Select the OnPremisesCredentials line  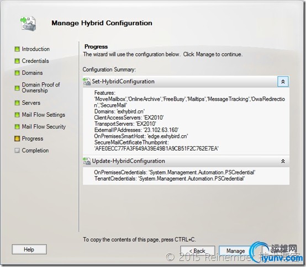tap(175, 172)
